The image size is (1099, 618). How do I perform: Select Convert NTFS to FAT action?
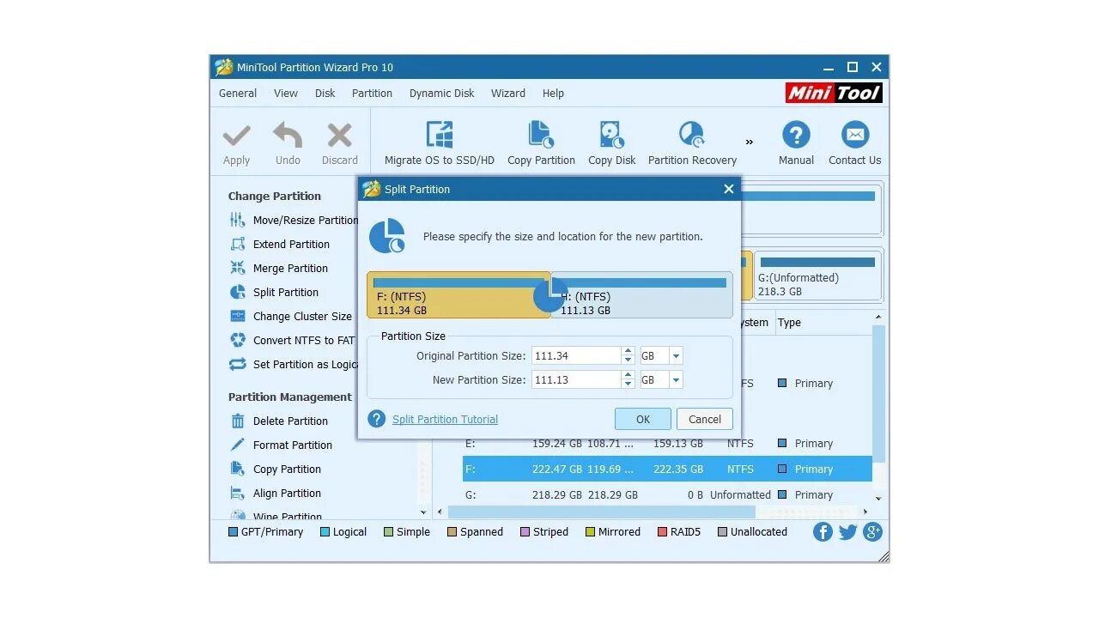[x=293, y=341]
